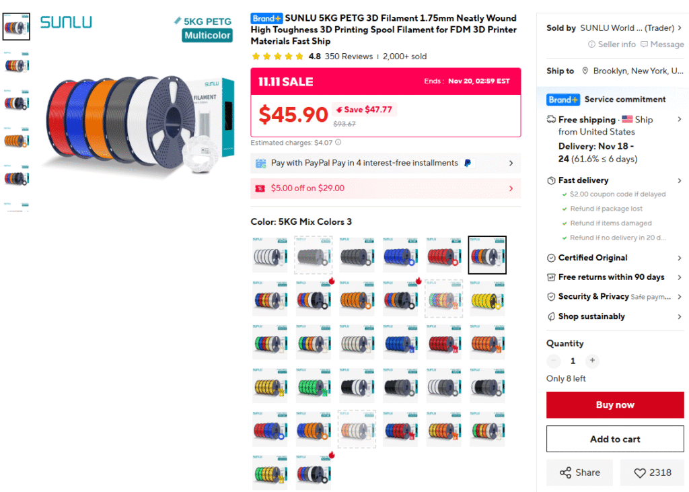Click the info icon beside Estimated charges

(x=338, y=143)
